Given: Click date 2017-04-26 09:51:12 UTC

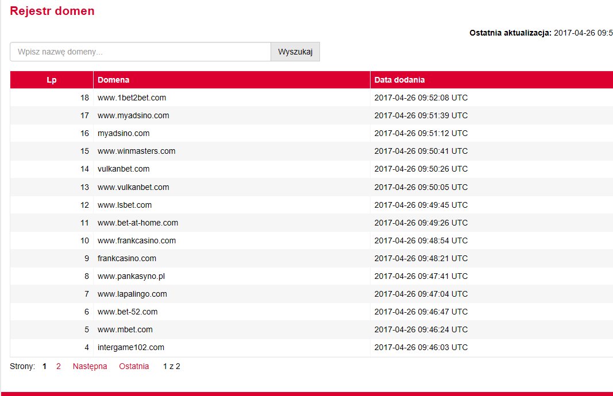Looking at the screenshot, I should click(421, 133).
